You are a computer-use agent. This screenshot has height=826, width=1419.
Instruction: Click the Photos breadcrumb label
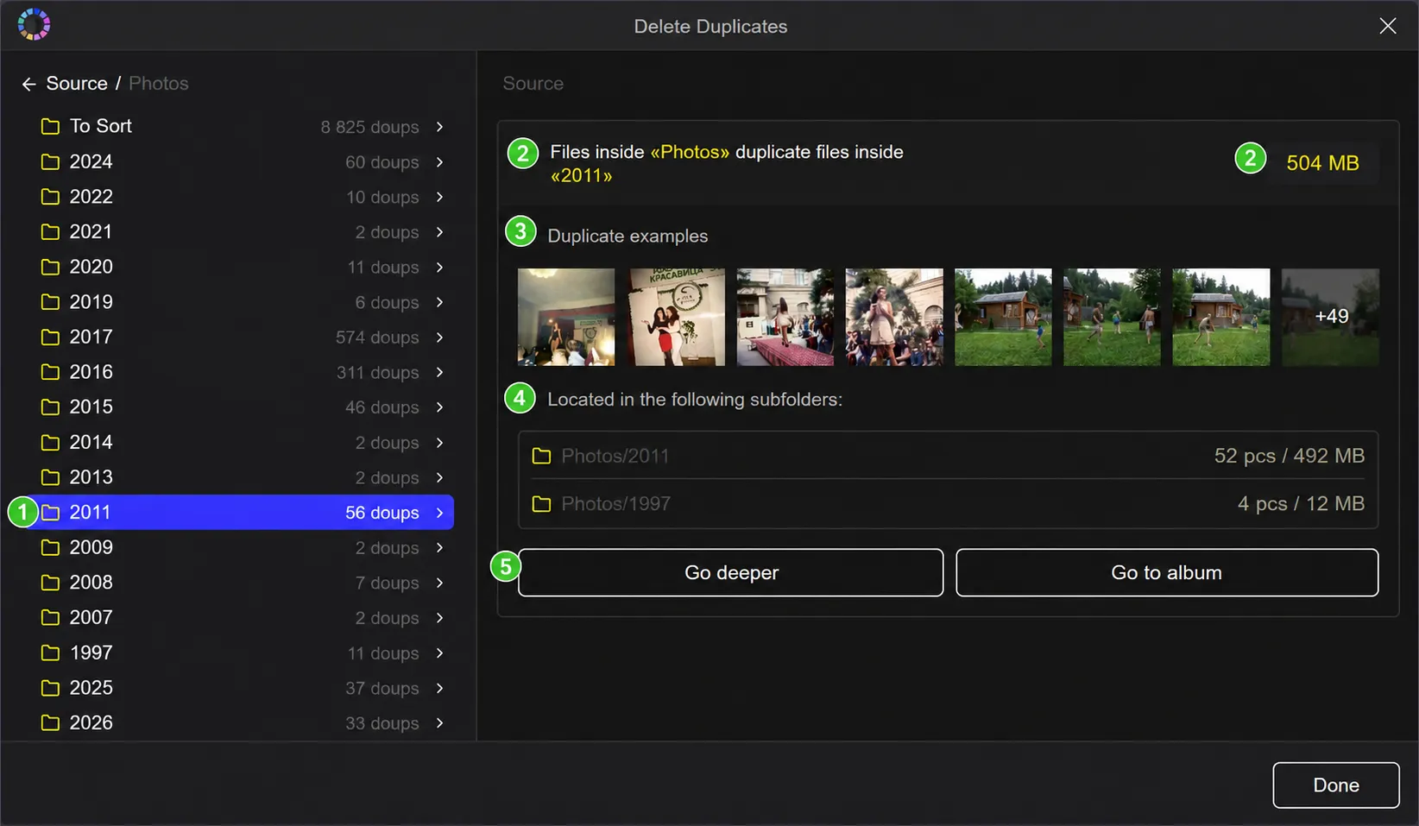tap(159, 84)
